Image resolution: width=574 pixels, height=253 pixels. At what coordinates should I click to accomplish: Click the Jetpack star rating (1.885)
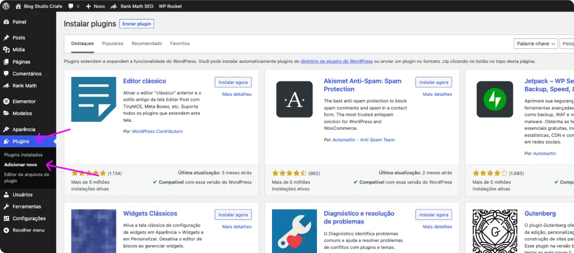pos(490,173)
